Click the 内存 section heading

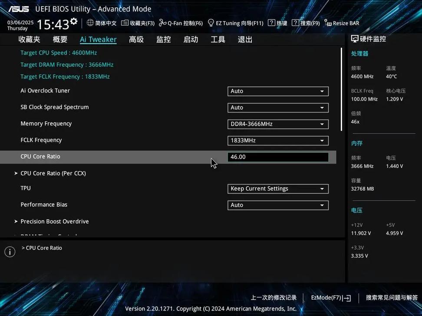[x=357, y=143]
